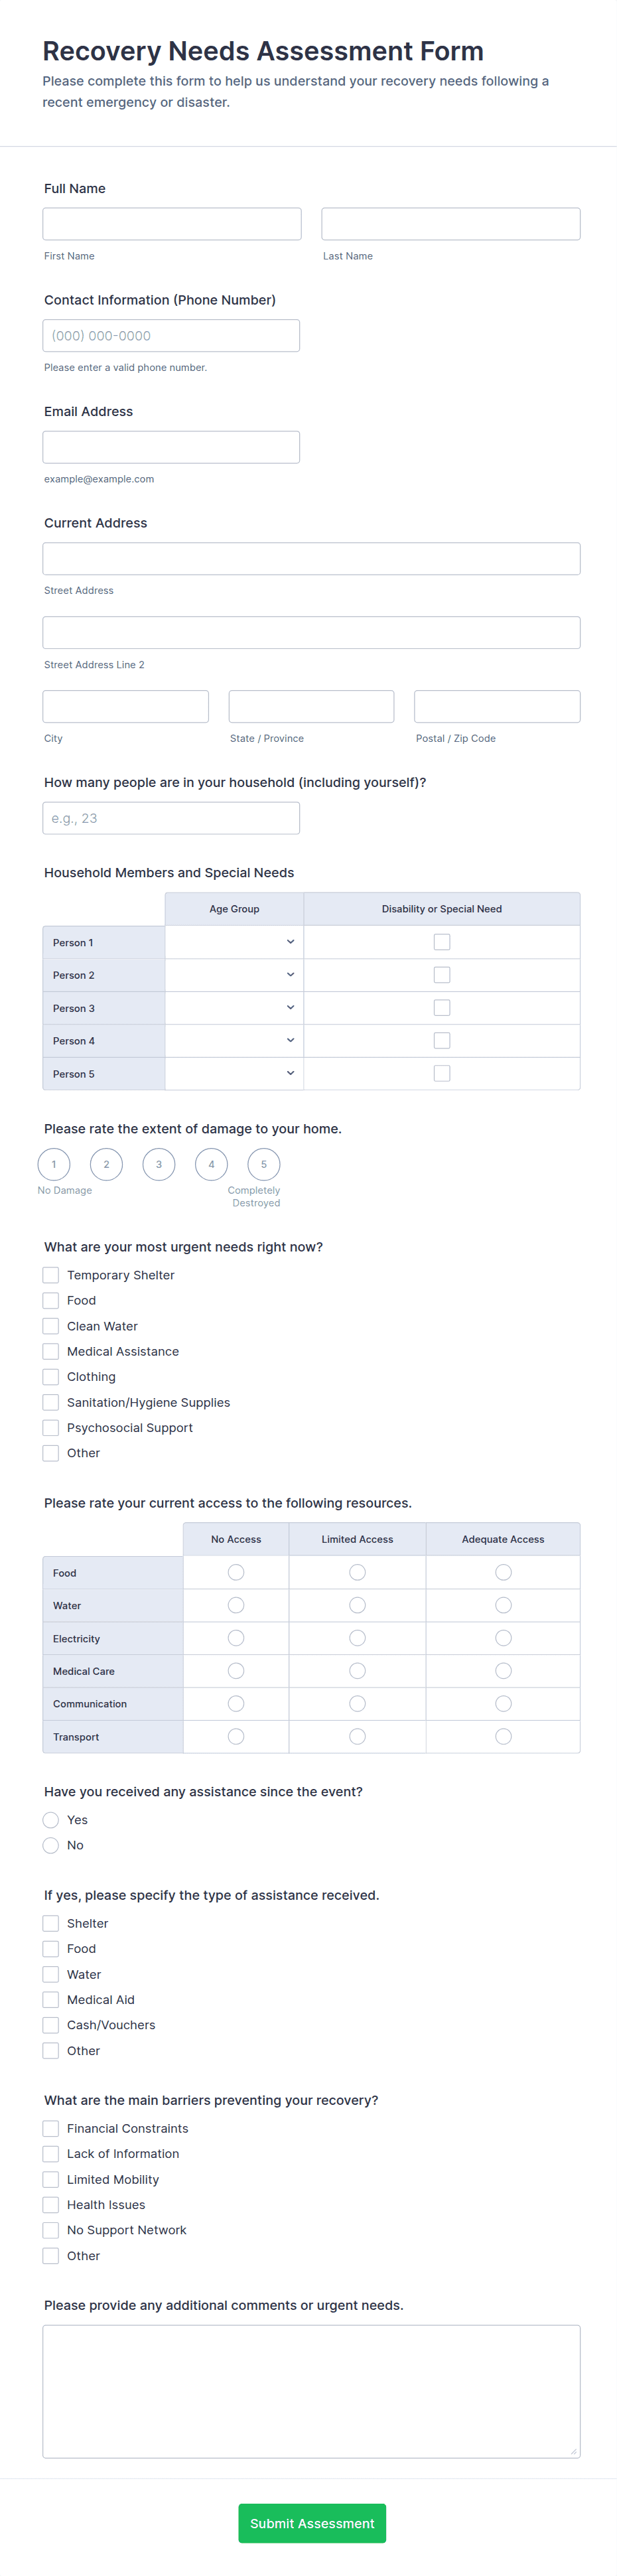The height and width of the screenshot is (2576, 617).
Task: Check Temporary Shelter urgent need
Action: coord(51,1275)
